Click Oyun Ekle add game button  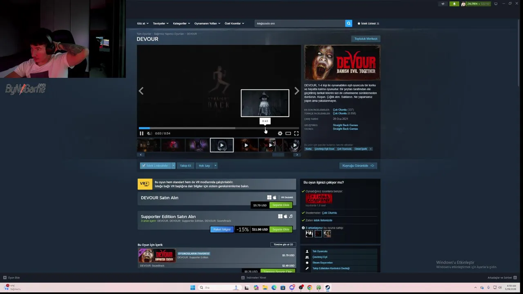(11, 278)
